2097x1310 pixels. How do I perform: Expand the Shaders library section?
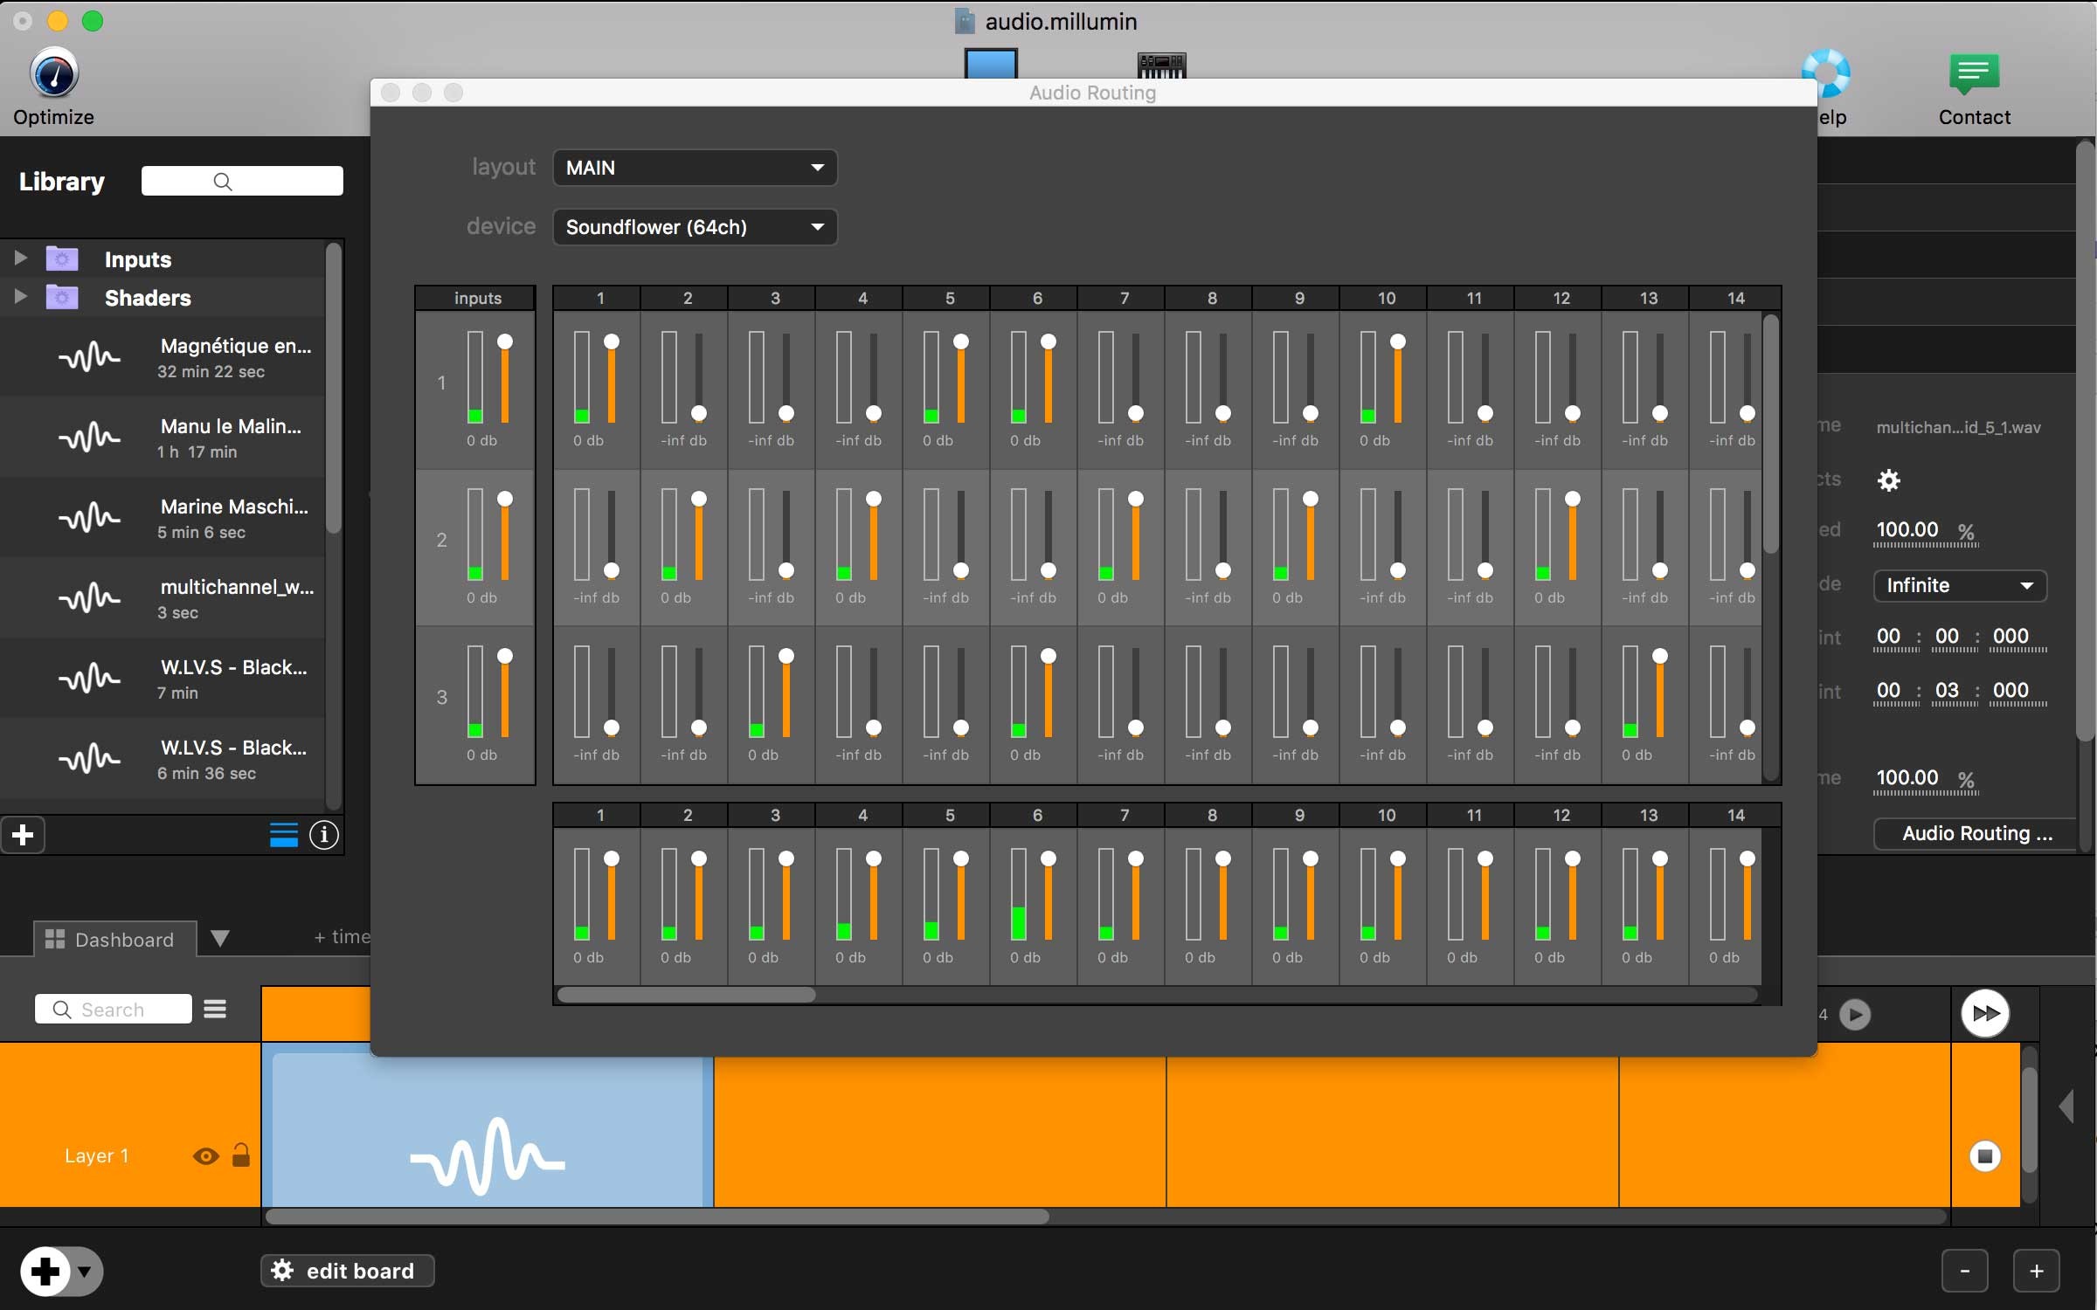coord(19,297)
